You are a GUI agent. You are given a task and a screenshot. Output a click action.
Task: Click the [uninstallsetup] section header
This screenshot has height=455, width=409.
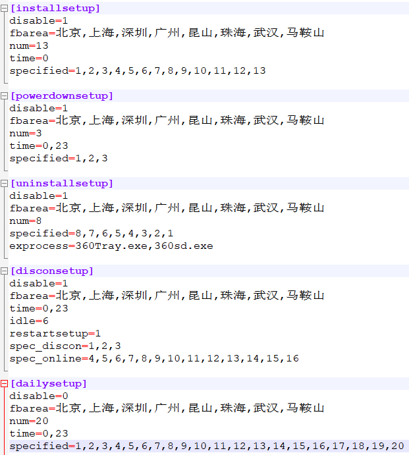(x=61, y=184)
